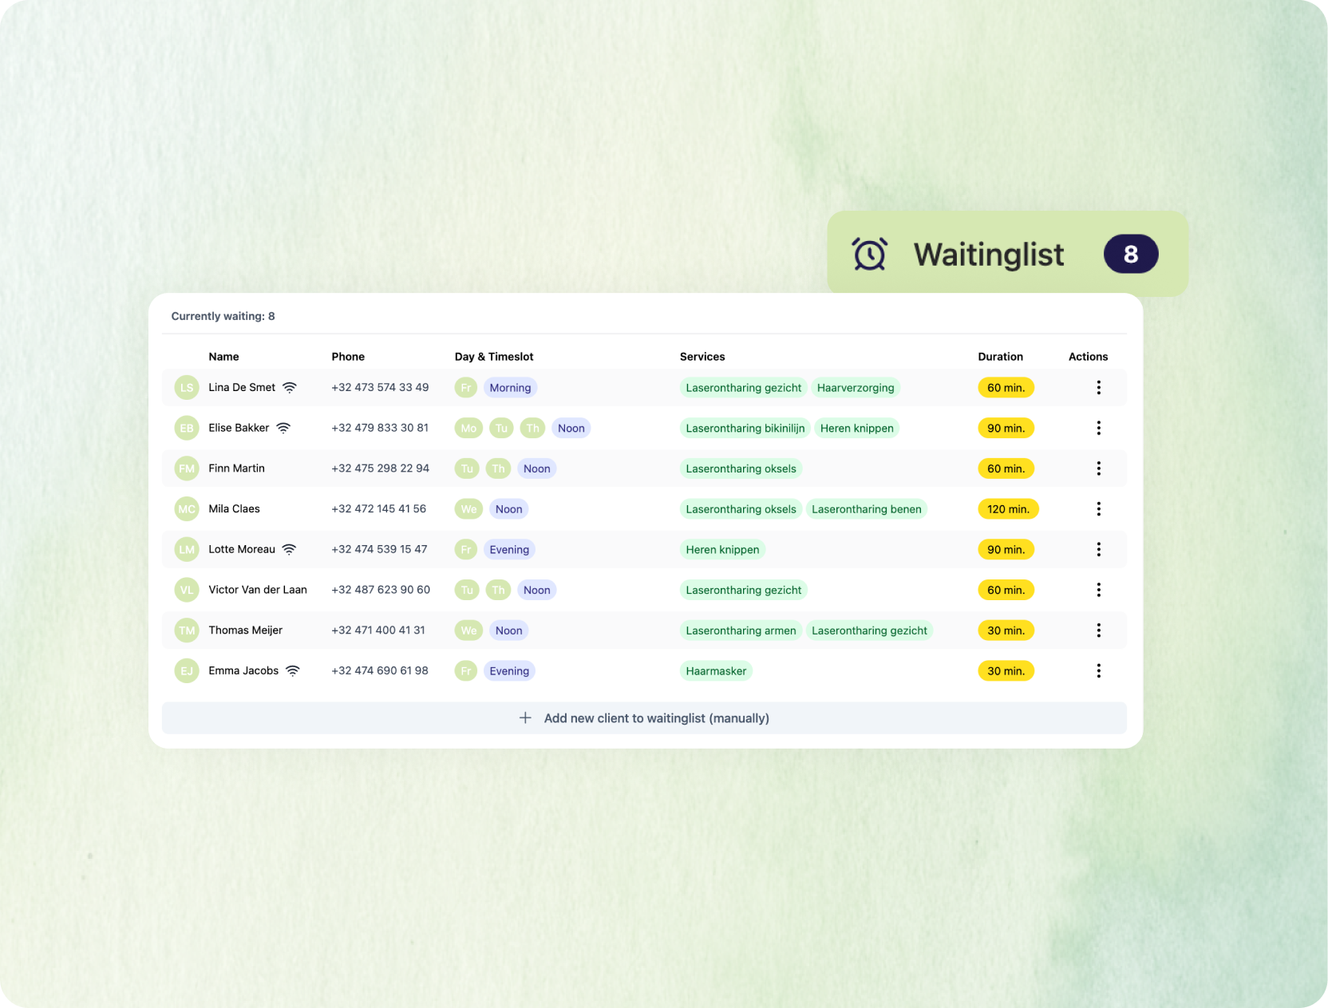
Task: Select name Victor Van der Laan
Action: coord(258,590)
